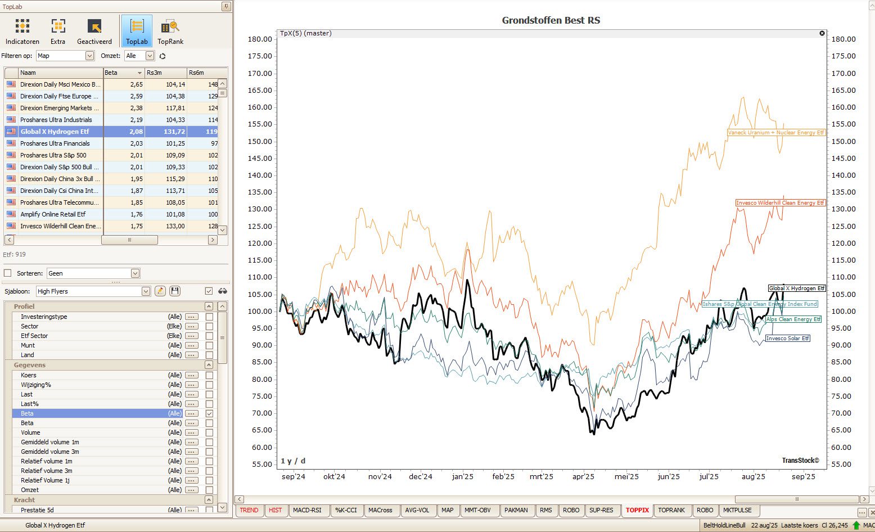875x532 pixels.
Task: Select the Invesco Wilderhill Clean Energy row
Action: pyautogui.click(x=60, y=226)
